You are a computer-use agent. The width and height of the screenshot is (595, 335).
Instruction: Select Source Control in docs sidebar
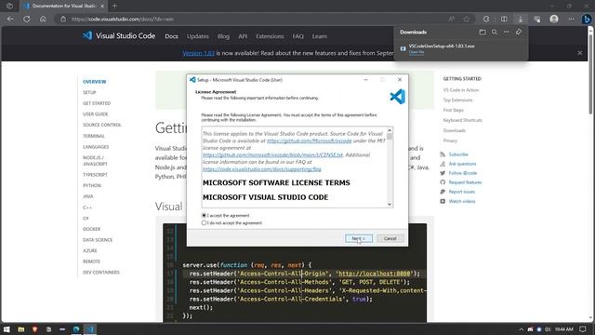click(102, 125)
